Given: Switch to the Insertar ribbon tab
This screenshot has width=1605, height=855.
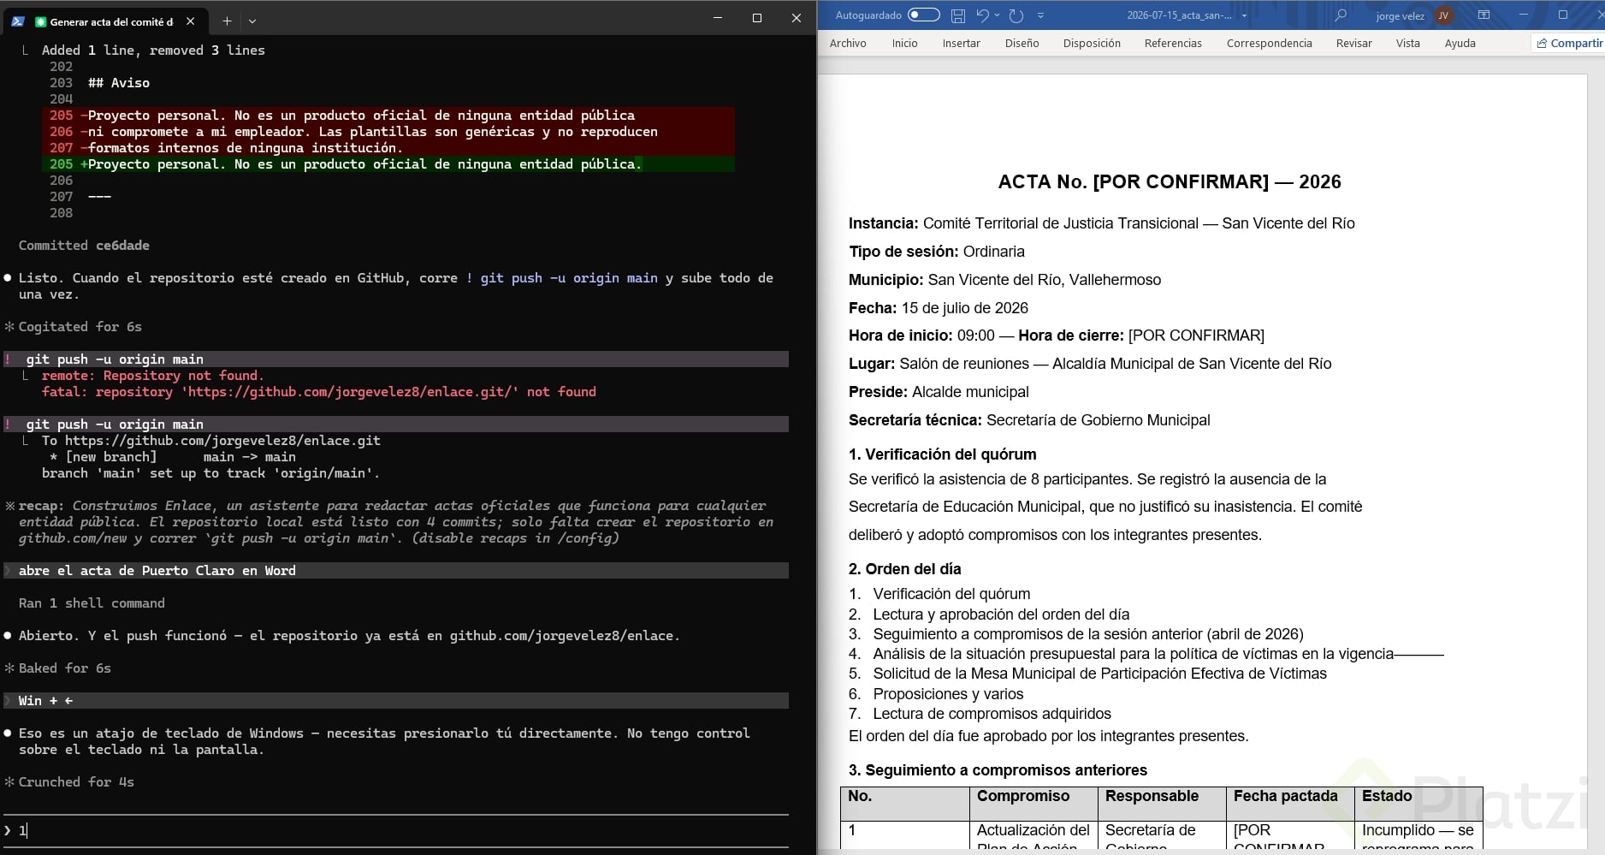Looking at the screenshot, I should click(x=962, y=43).
